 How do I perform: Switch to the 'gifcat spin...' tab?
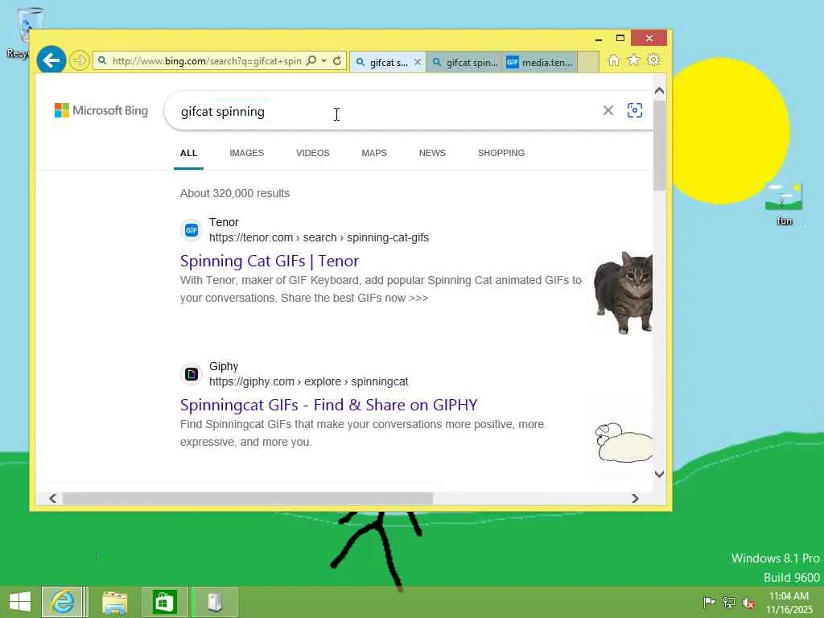coord(464,62)
